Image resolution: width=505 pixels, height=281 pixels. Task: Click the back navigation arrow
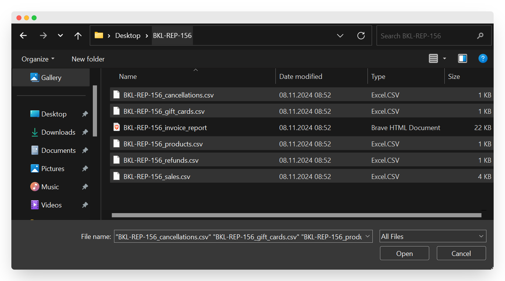23,35
